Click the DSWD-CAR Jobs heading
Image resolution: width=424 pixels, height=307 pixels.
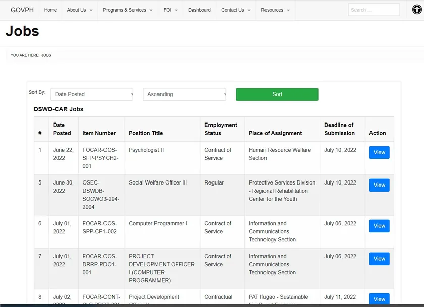(x=59, y=109)
